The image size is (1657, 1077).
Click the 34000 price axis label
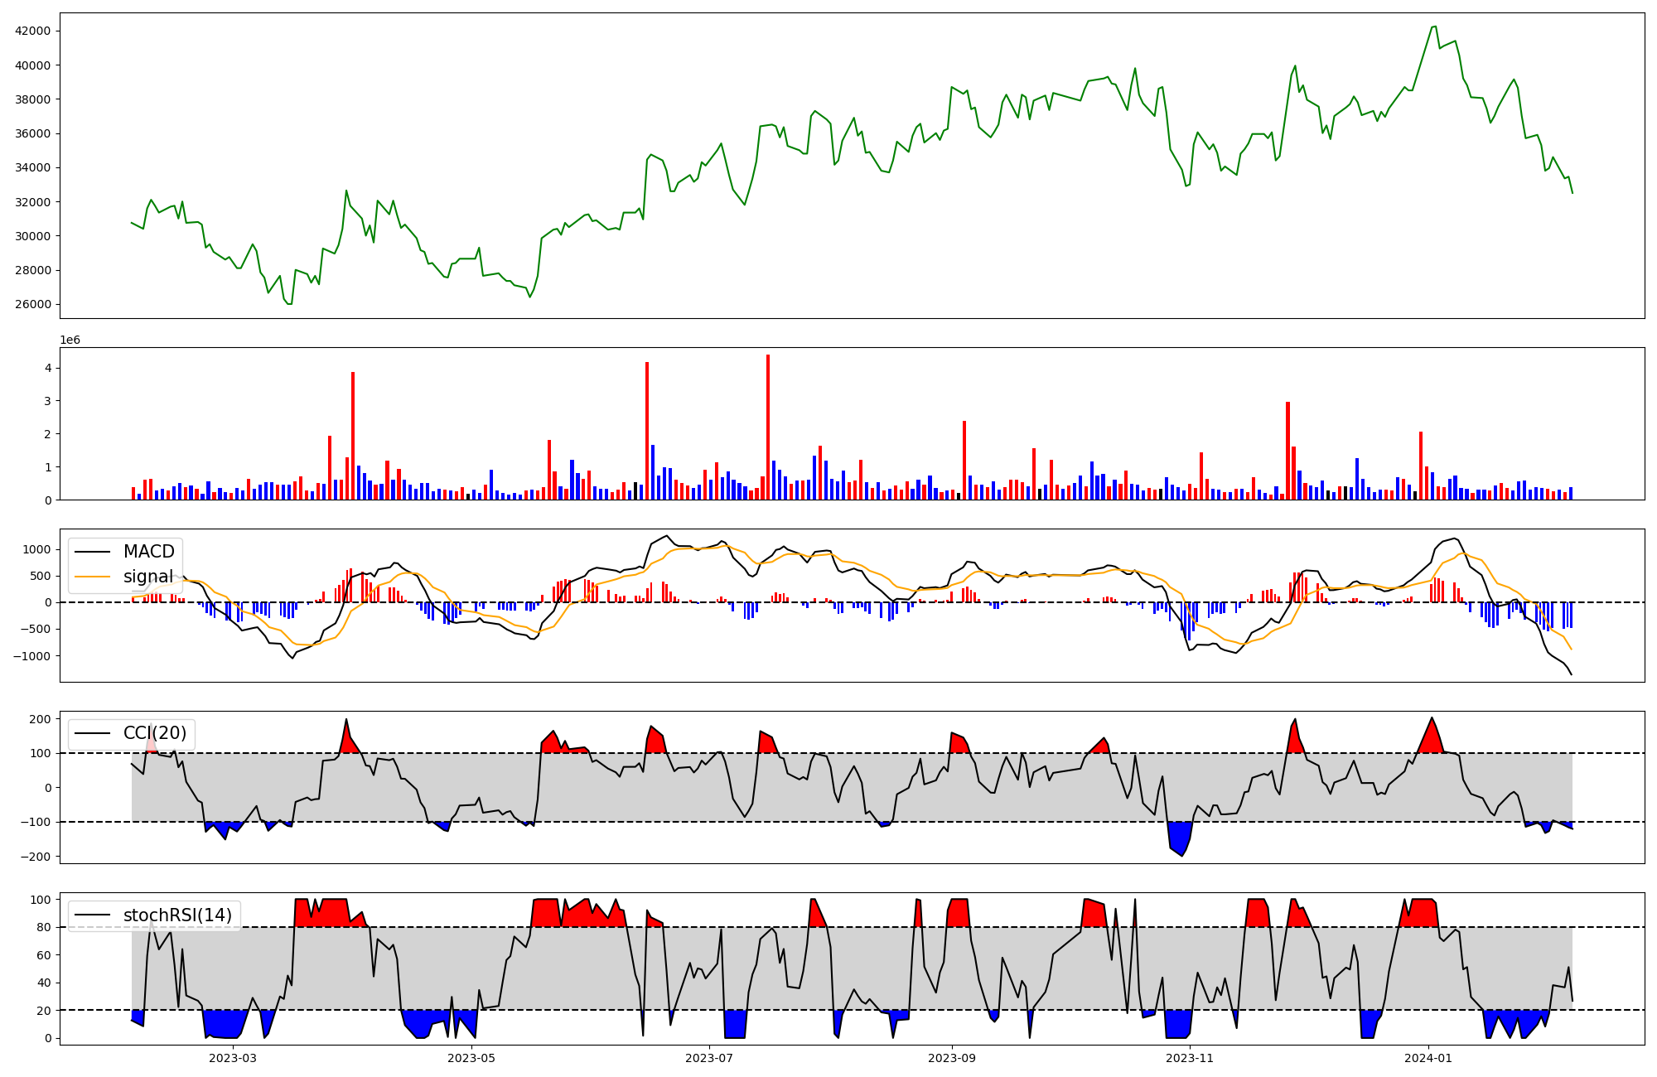(x=33, y=168)
